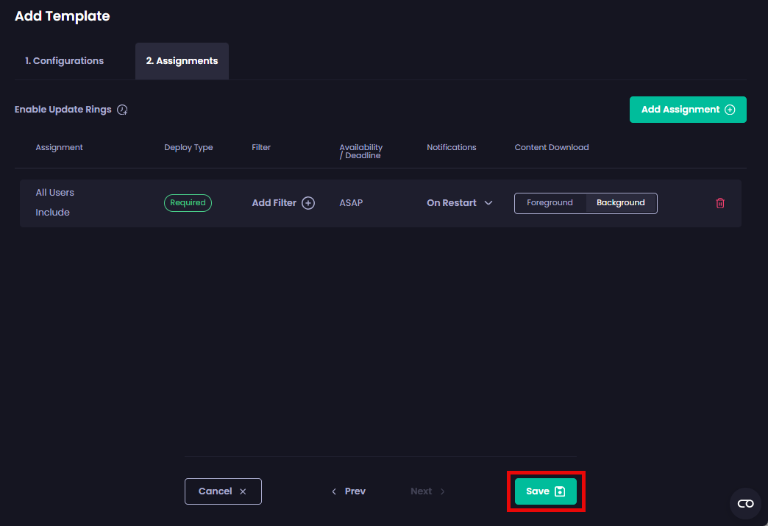Click the Enable Update Rings clock icon
Image resolution: width=768 pixels, height=526 pixels.
coord(123,110)
